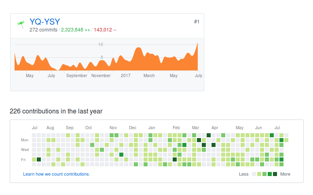
Task: Click the March label on commit chart axis
Action: [x=149, y=76]
